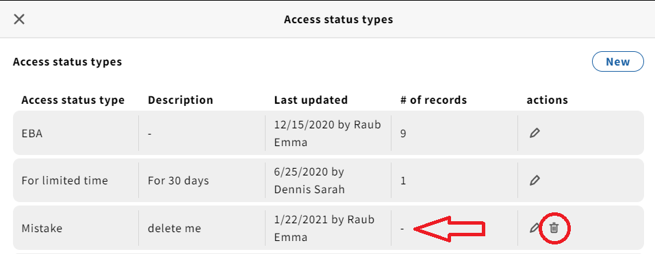The width and height of the screenshot is (655, 254).
Task: Click the Last updated column header
Action: click(x=311, y=100)
